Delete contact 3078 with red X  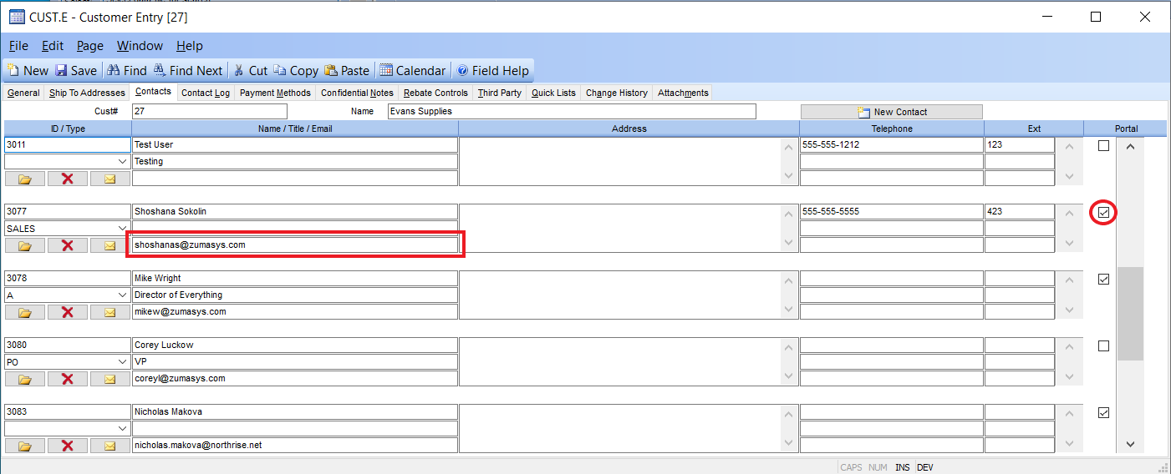[x=68, y=312]
